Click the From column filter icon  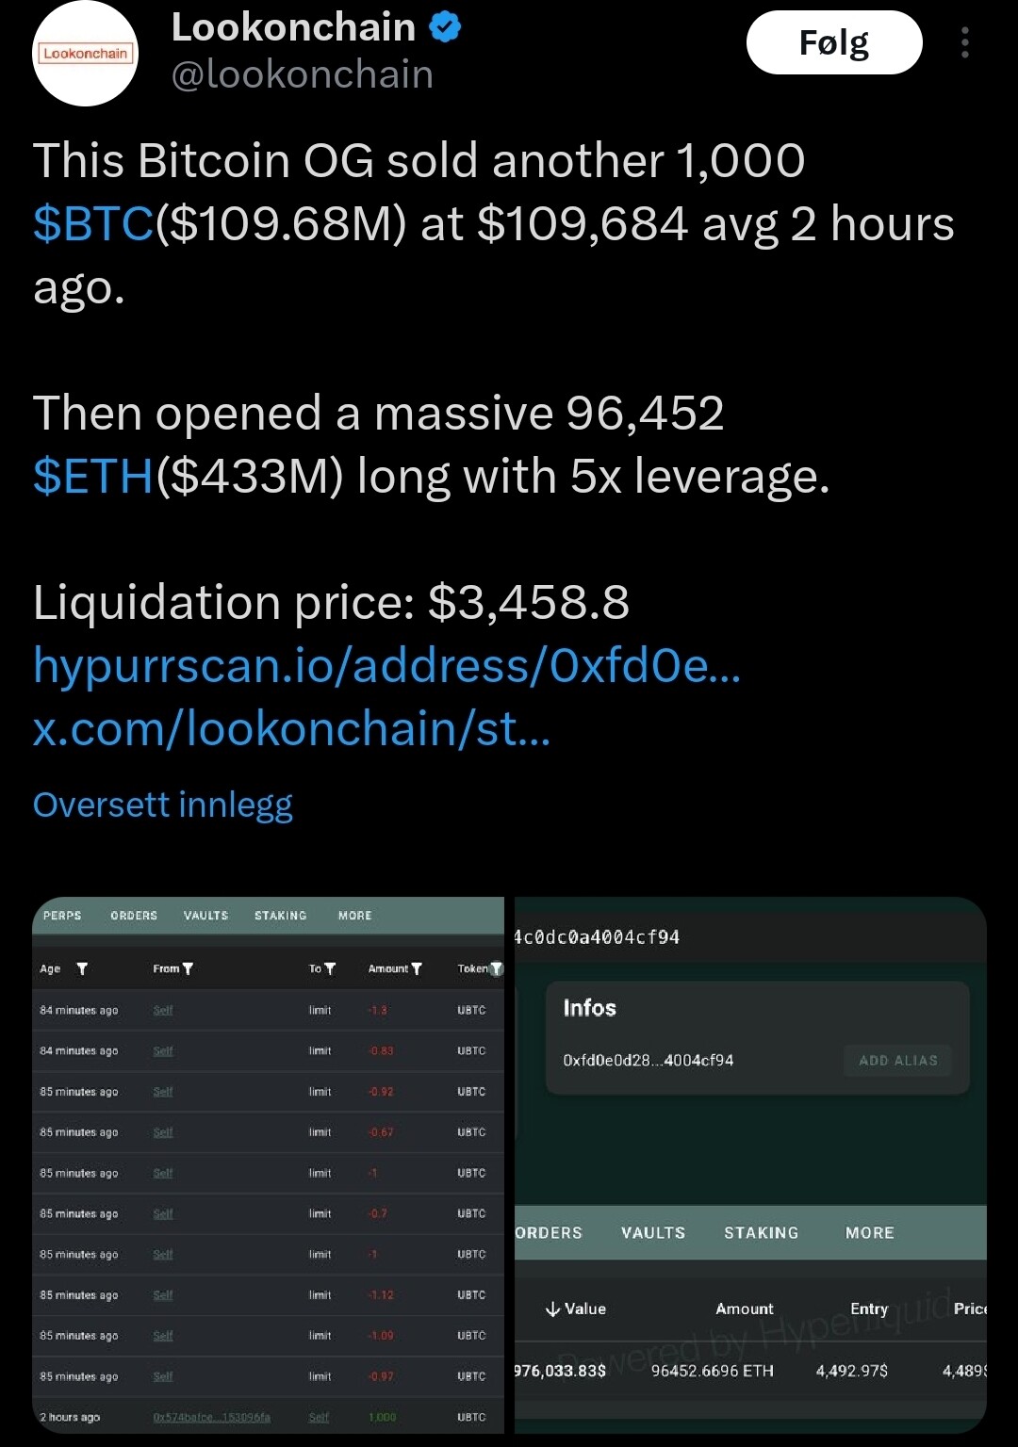coord(188,968)
